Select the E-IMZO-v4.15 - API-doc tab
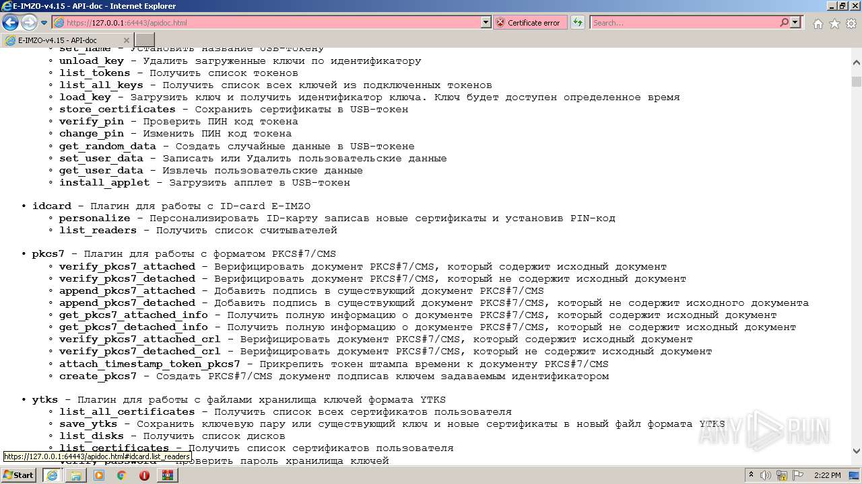 tap(67, 40)
